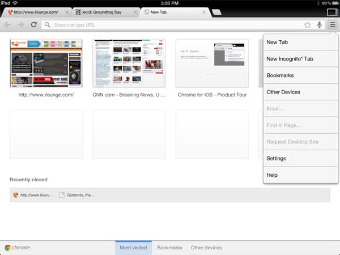Open the ilounge.com thumbnail

[x=46, y=63]
